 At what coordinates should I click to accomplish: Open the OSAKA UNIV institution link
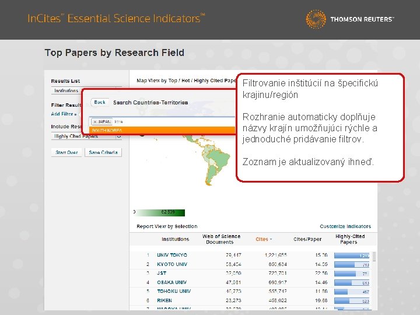171,282
